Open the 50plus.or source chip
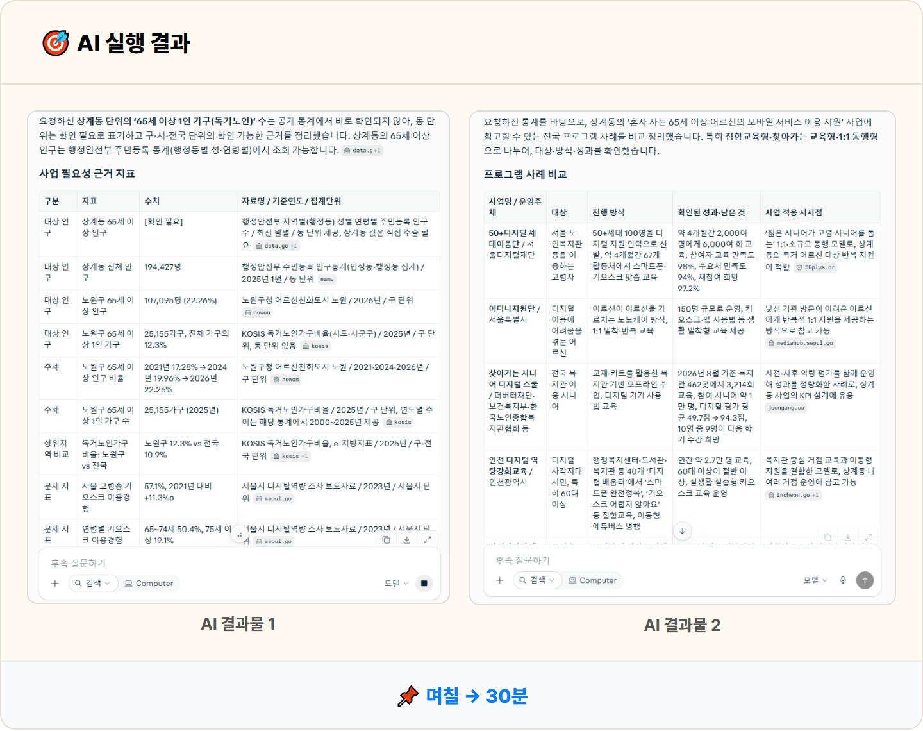Image resolution: width=923 pixels, height=731 pixels. [815, 267]
